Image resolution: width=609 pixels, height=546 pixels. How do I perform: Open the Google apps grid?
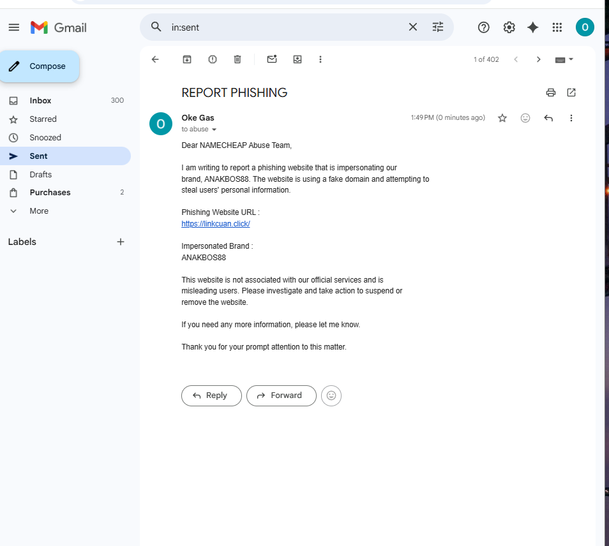[x=557, y=27]
